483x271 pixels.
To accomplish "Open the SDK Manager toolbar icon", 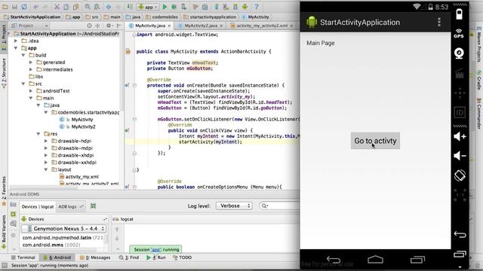I will tap(235, 7).
